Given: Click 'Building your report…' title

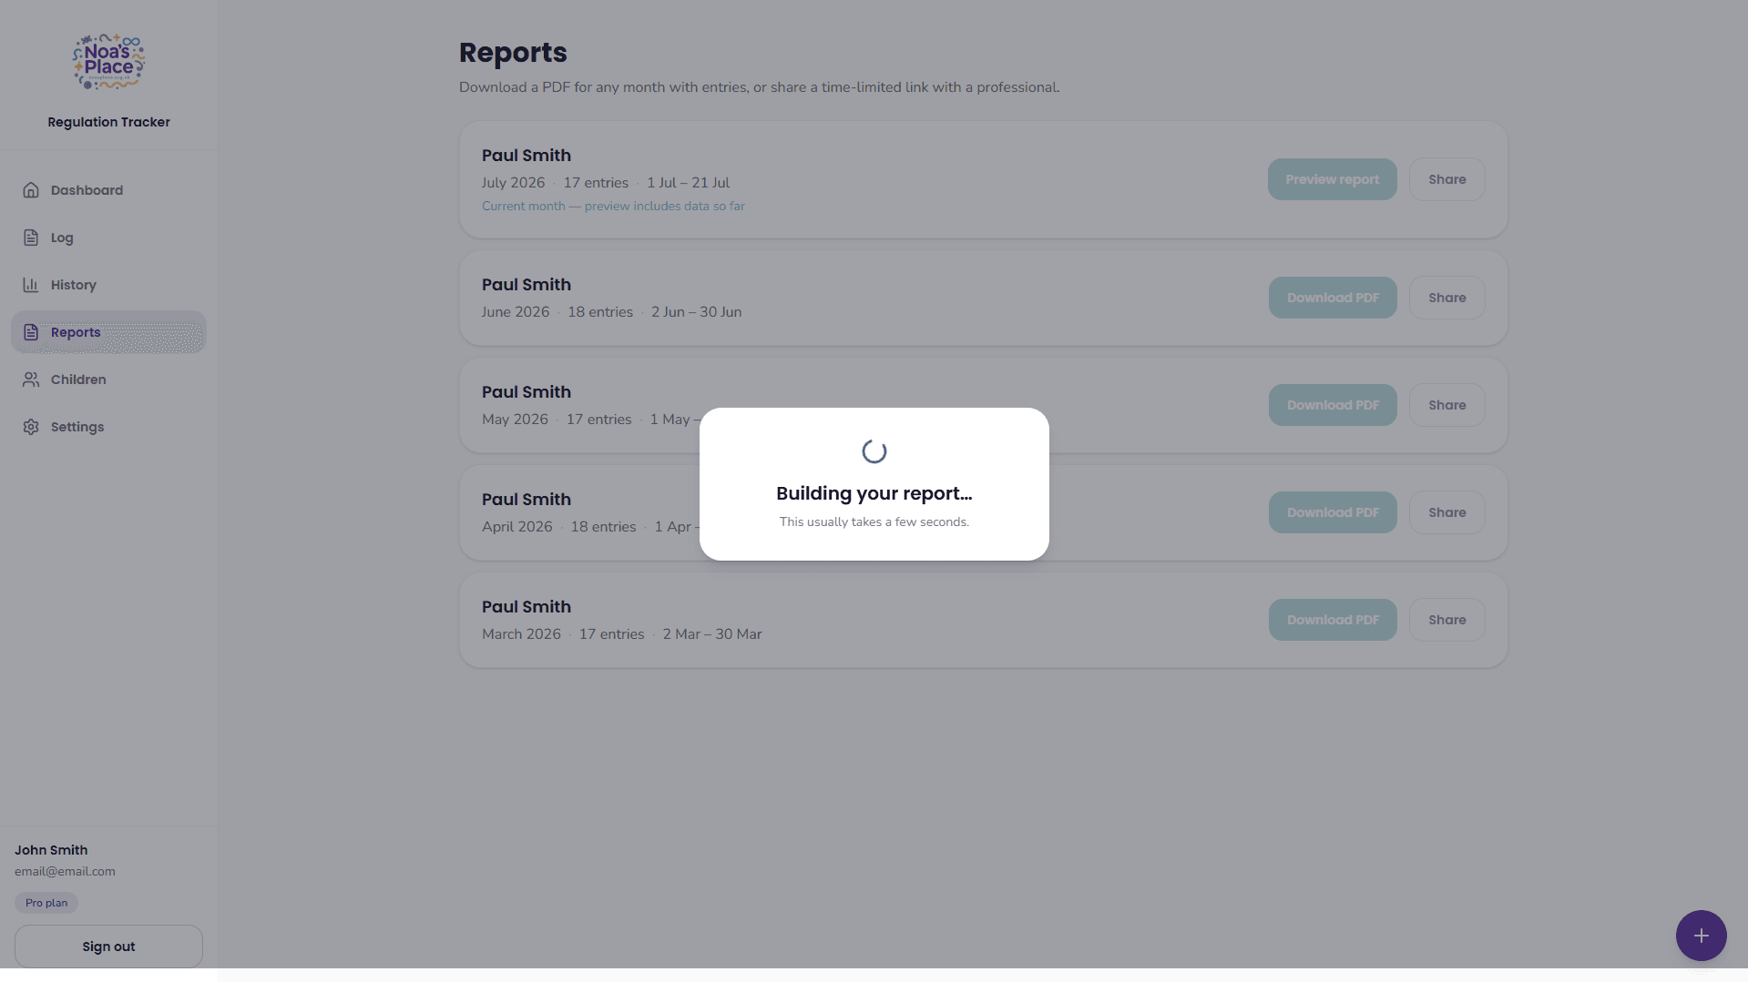Looking at the screenshot, I should (x=874, y=493).
